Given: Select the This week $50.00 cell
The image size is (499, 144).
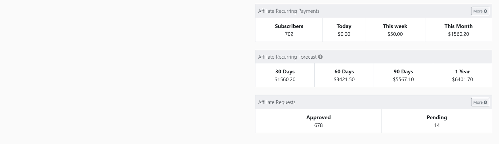Looking at the screenshot, I should click(395, 30).
